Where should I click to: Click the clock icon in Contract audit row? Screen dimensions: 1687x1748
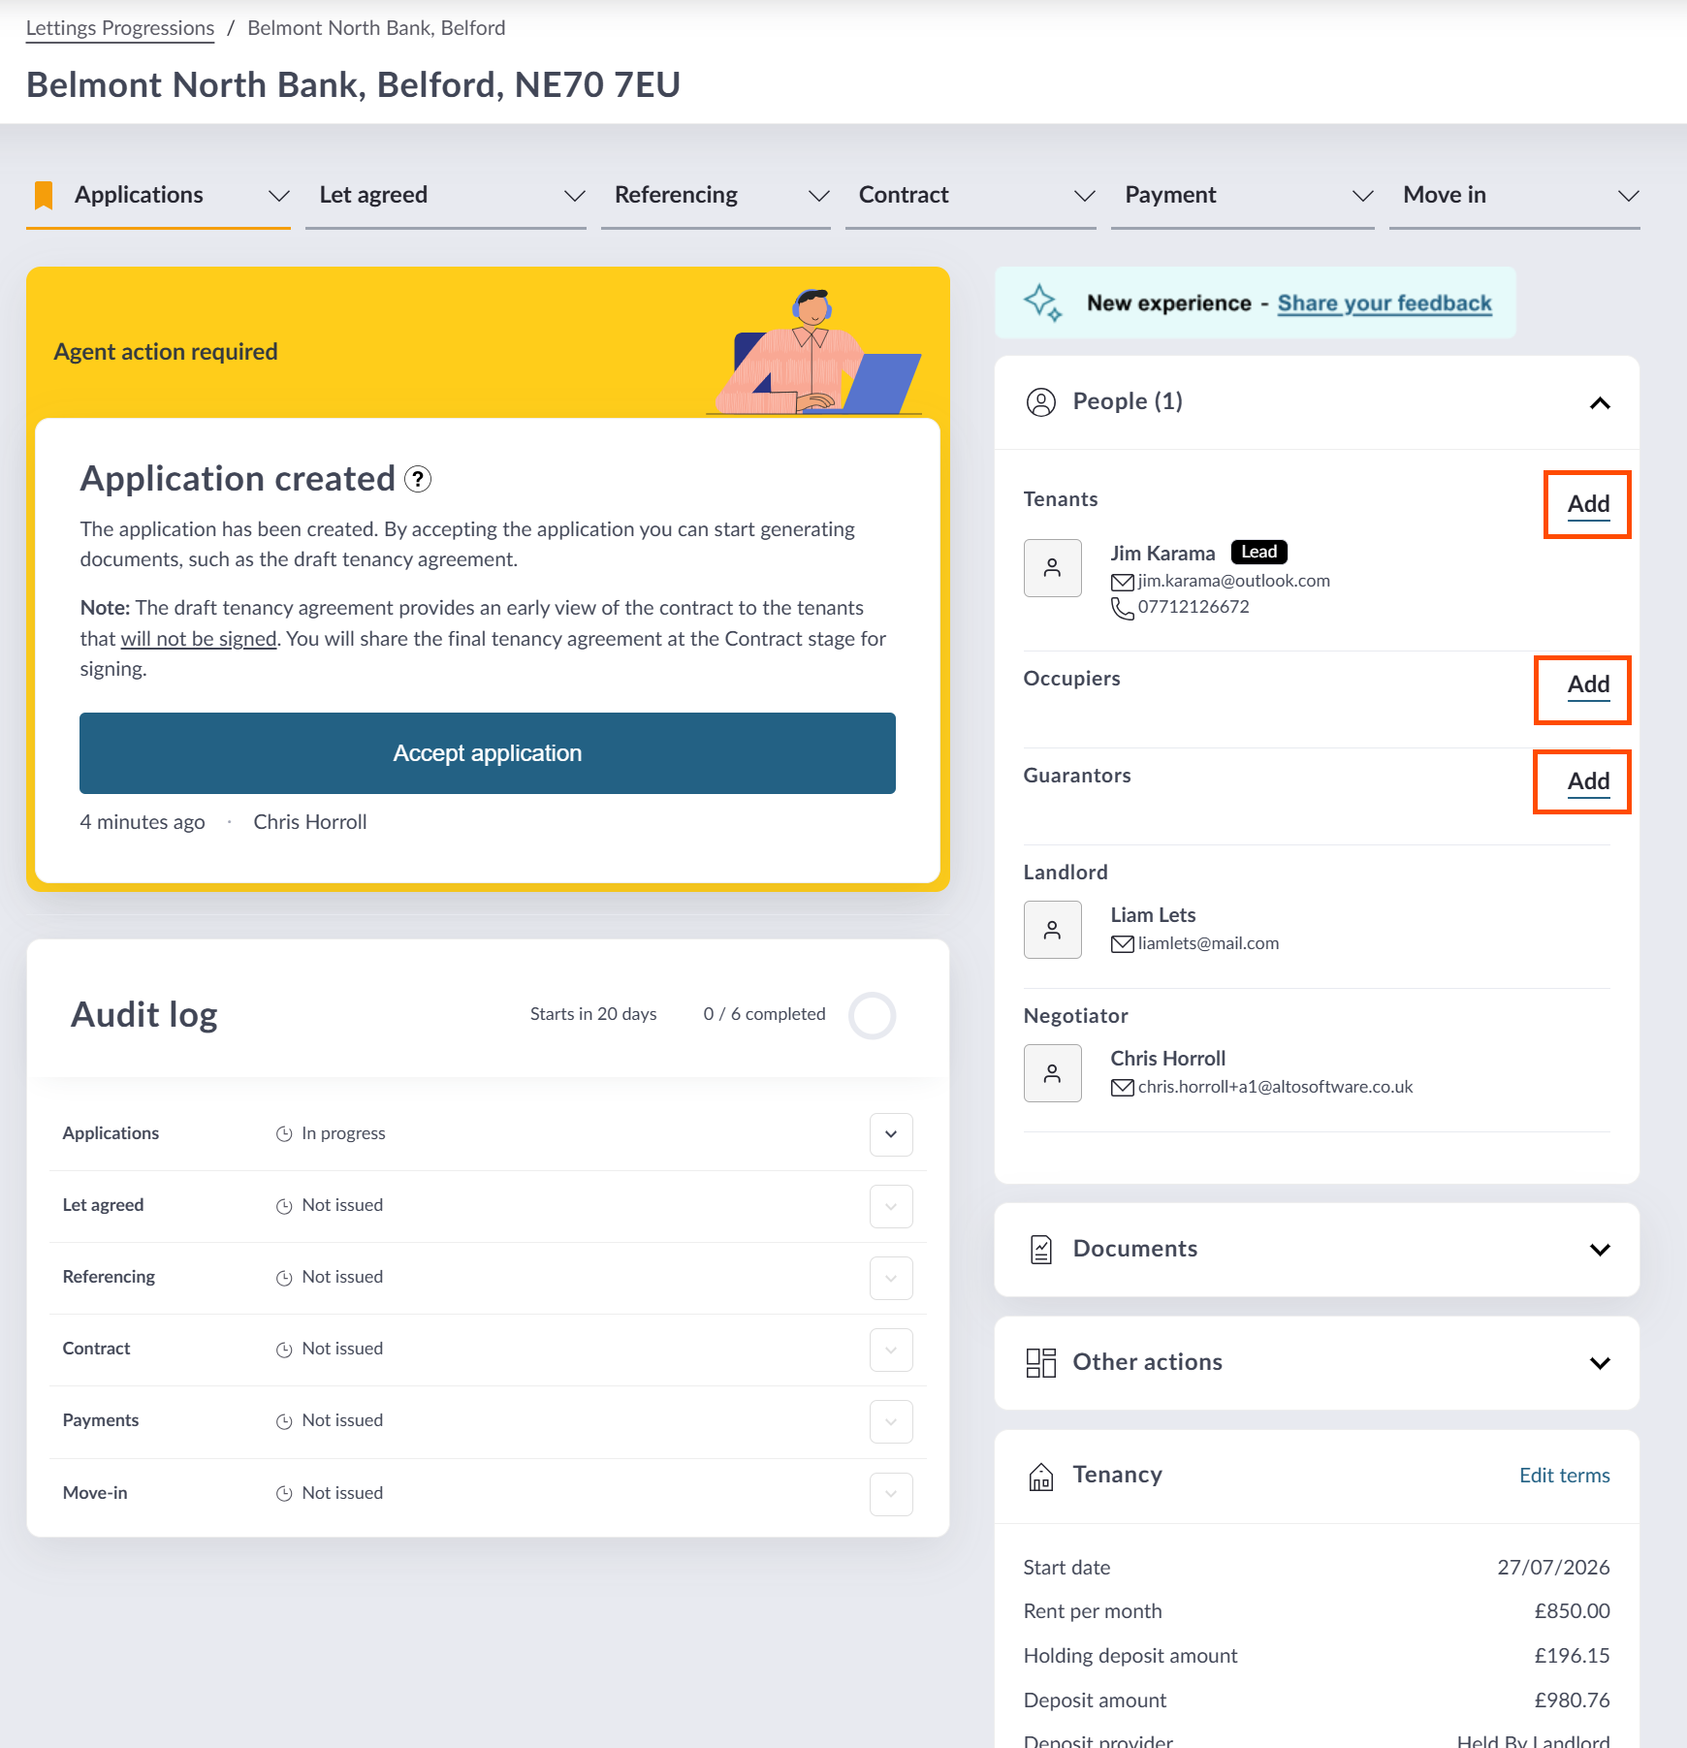click(284, 1350)
